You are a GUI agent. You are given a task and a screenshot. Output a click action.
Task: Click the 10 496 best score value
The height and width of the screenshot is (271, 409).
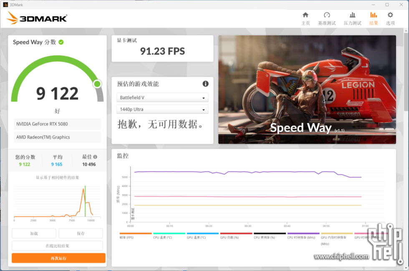click(89, 164)
